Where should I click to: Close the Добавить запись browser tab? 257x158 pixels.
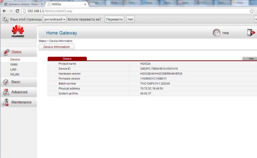pos(42,4)
